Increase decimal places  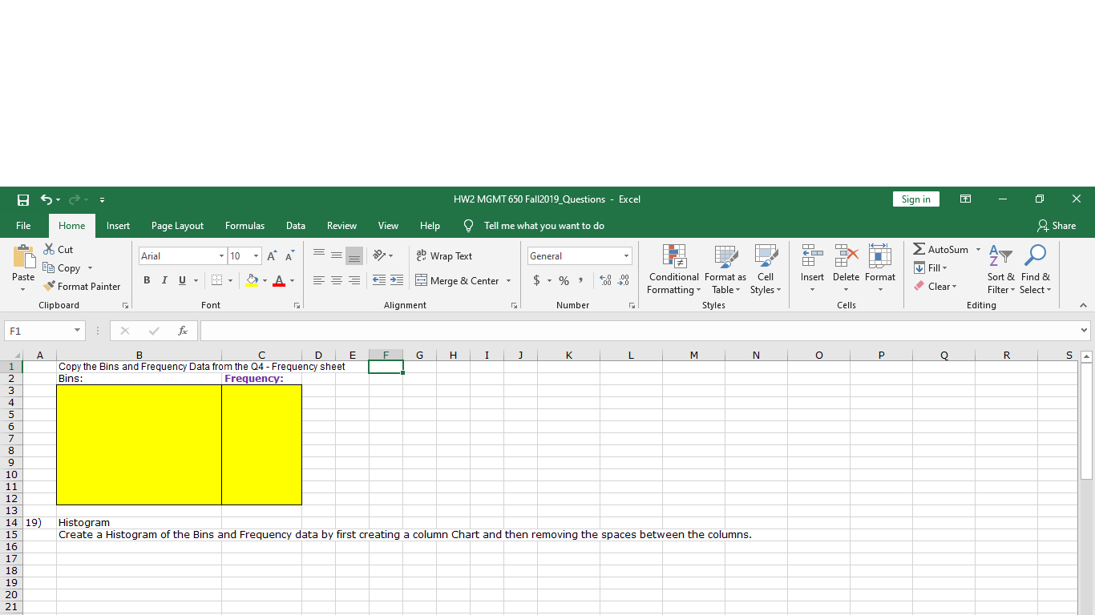[606, 280]
